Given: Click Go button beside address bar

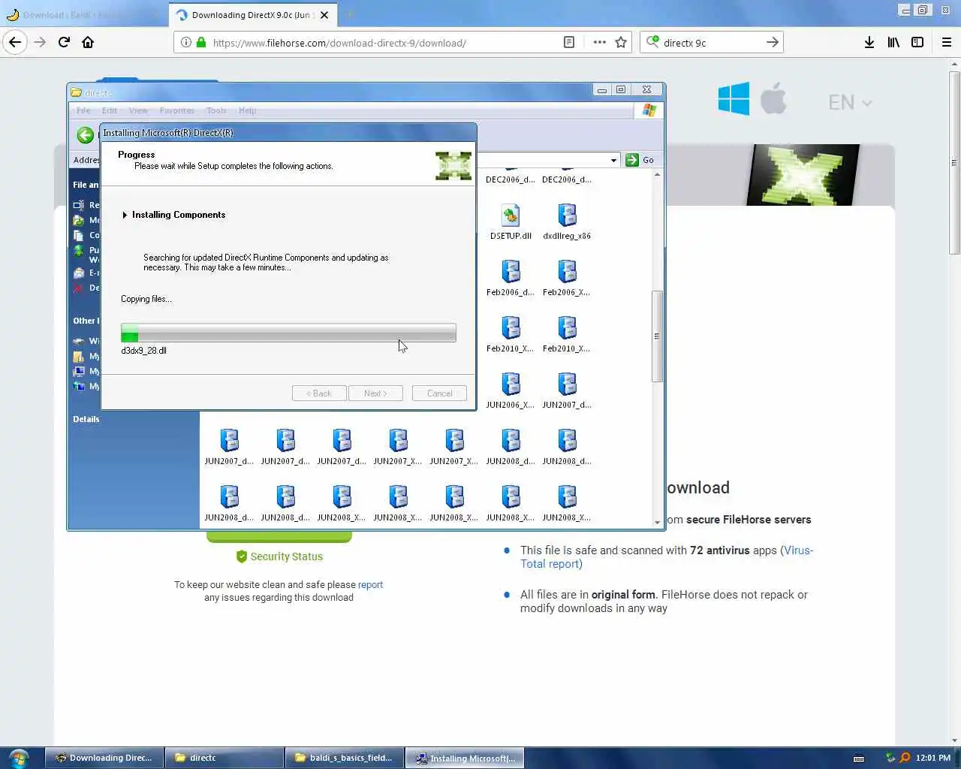Looking at the screenshot, I should point(640,160).
